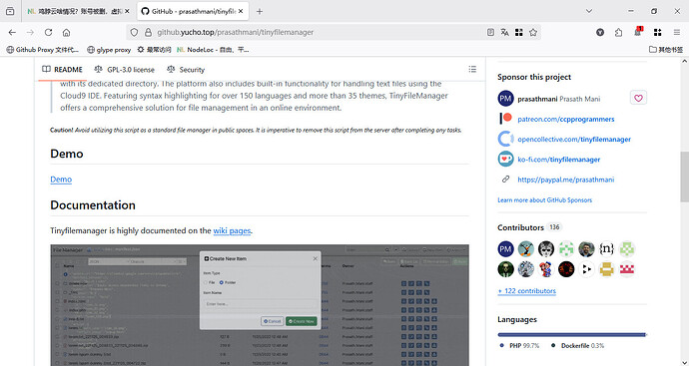The image size is (689, 366).
Task: Open the 最常访问 bookmarks folder
Action: click(x=154, y=50)
